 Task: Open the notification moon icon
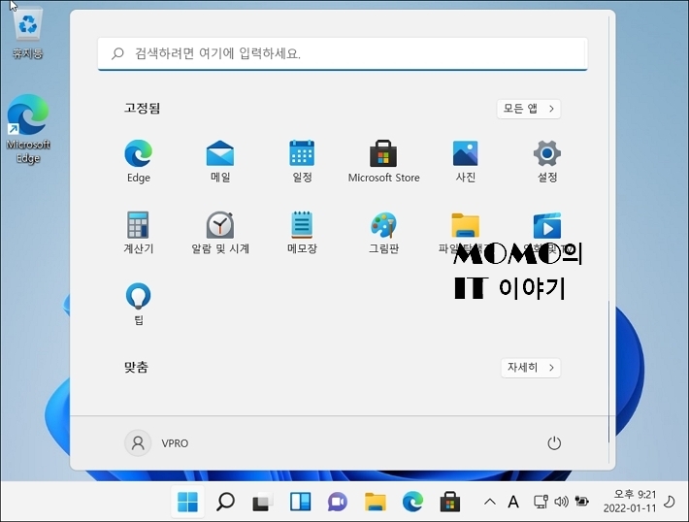pyautogui.click(x=670, y=502)
